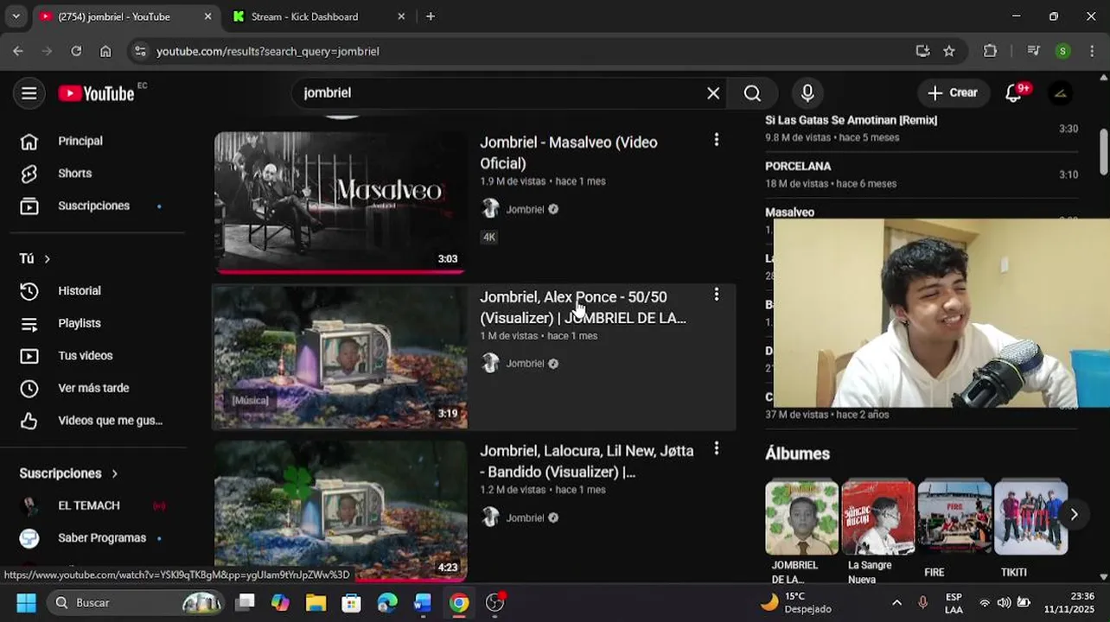Go to the YouTube logo home
This screenshot has height=622, width=1110.
pyautogui.click(x=97, y=93)
